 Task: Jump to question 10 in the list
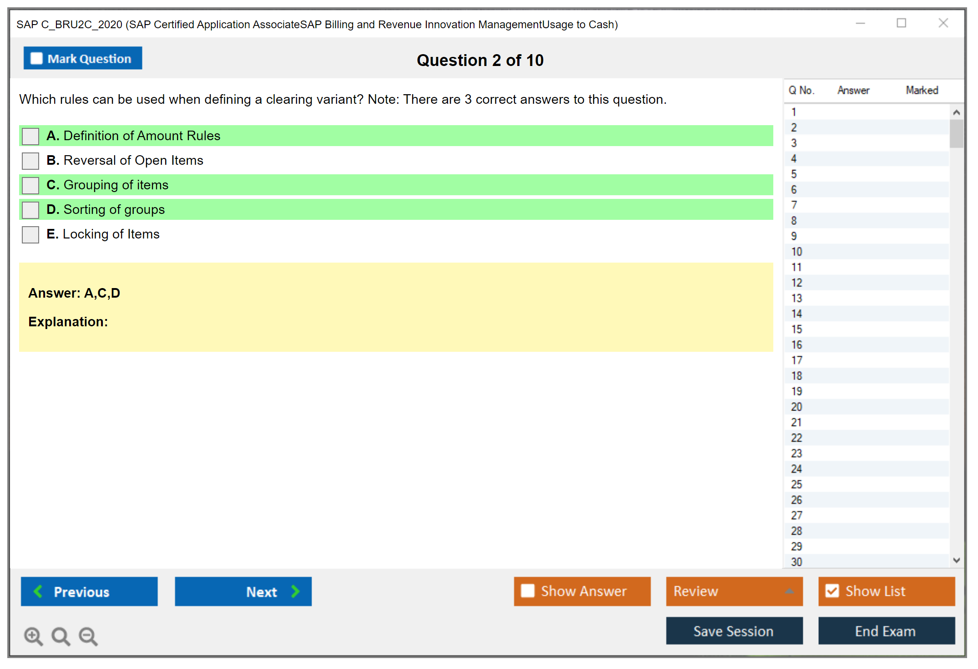pyautogui.click(x=797, y=252)
